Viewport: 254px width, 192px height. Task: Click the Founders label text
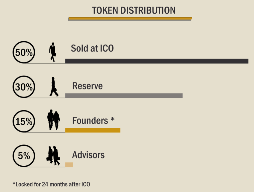click(90, 121)
